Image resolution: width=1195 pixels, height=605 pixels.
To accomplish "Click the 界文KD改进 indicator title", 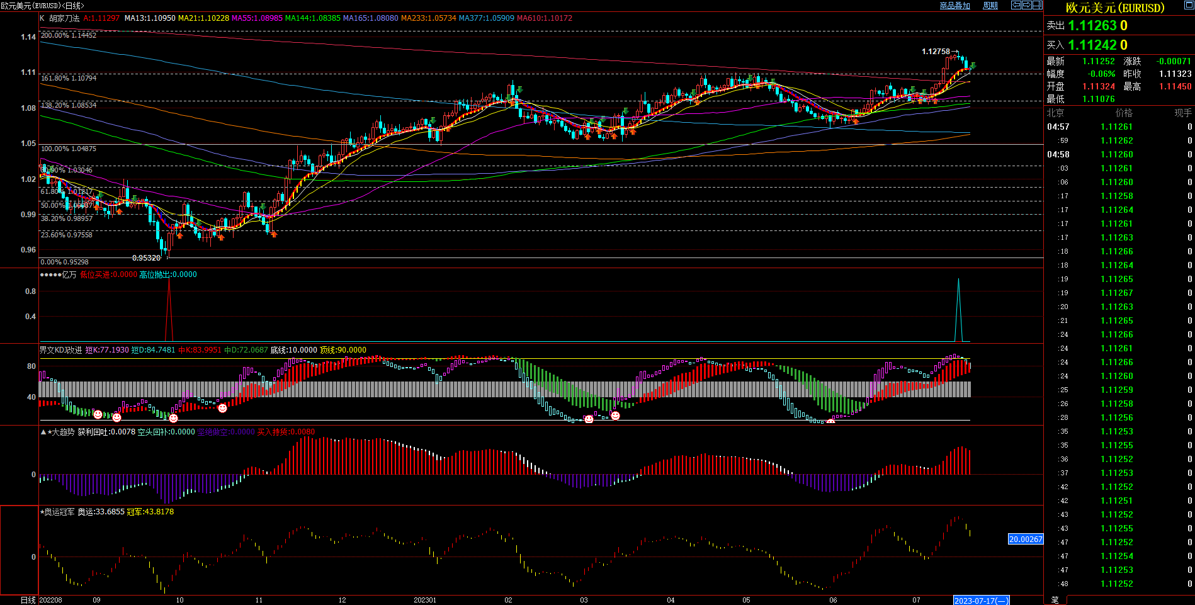I will (x=61, y=350).
